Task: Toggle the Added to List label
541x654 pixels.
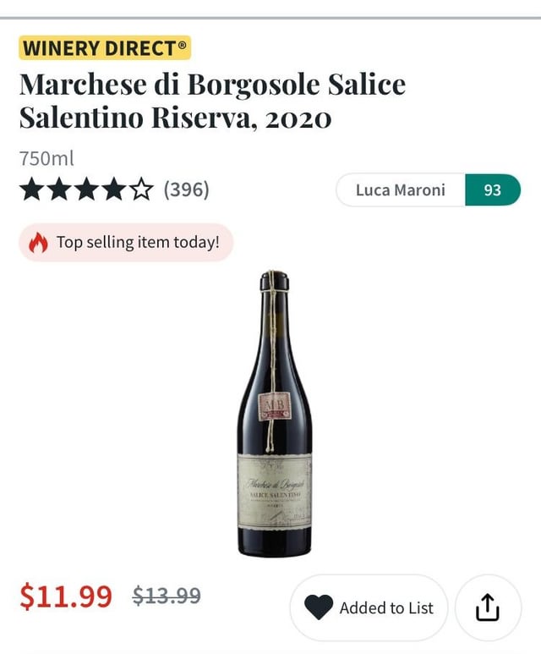Action: point(386,607)
